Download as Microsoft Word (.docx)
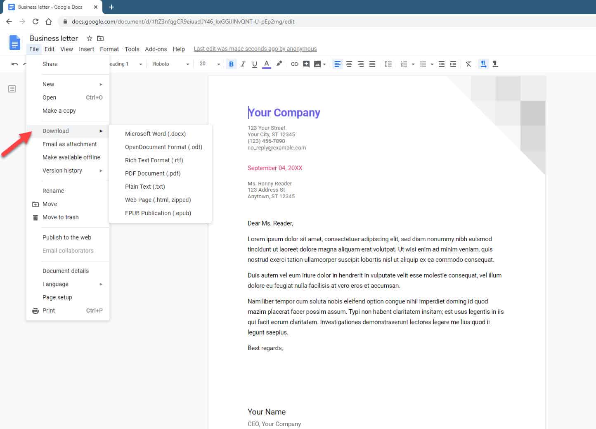This screenshot has width=596, height=429. point(161,134)
